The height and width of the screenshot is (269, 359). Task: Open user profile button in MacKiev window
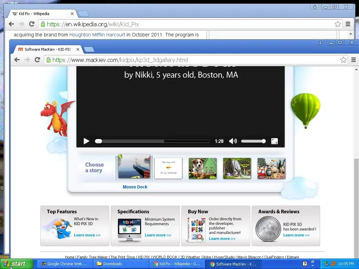point(320,42)
